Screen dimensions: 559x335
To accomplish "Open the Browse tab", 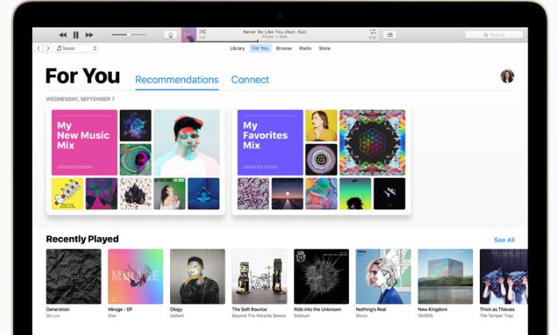I will (283, 49).
